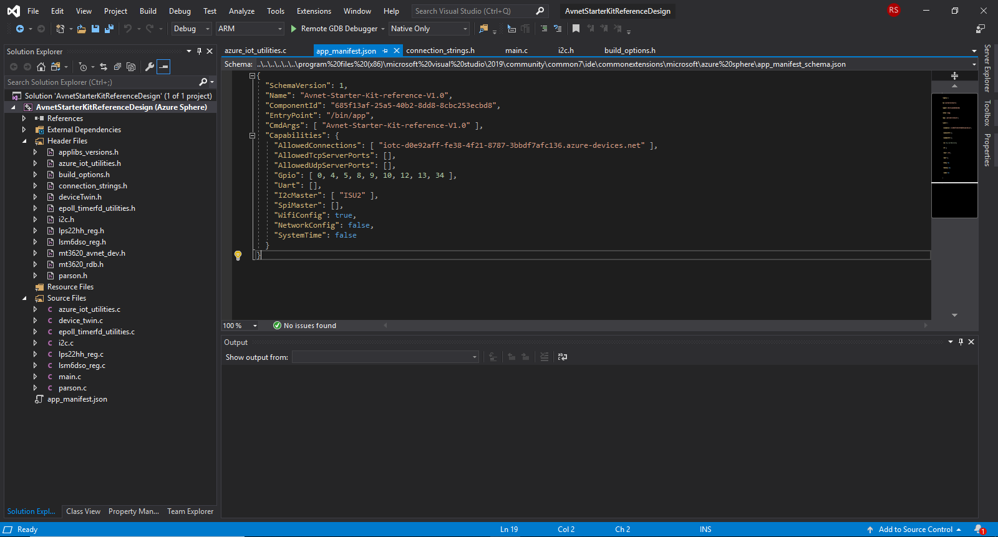998x537 pixels.
Task: Click the Solution Explorer Home icon
Action: click(41, 67)
